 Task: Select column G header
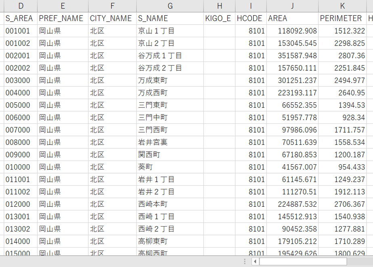[170, 6]
